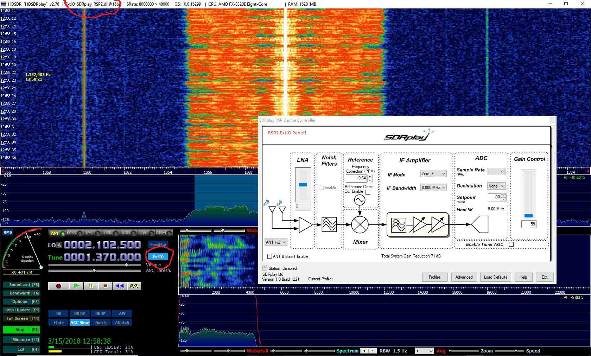591x356 pixels.
Task: Open Advanced settings in SDRplay controller
Action: click(464, 277)
